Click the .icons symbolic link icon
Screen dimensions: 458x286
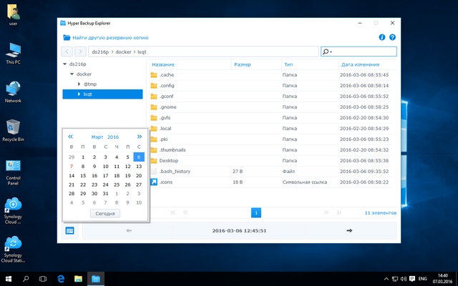(x=153, y=182)
